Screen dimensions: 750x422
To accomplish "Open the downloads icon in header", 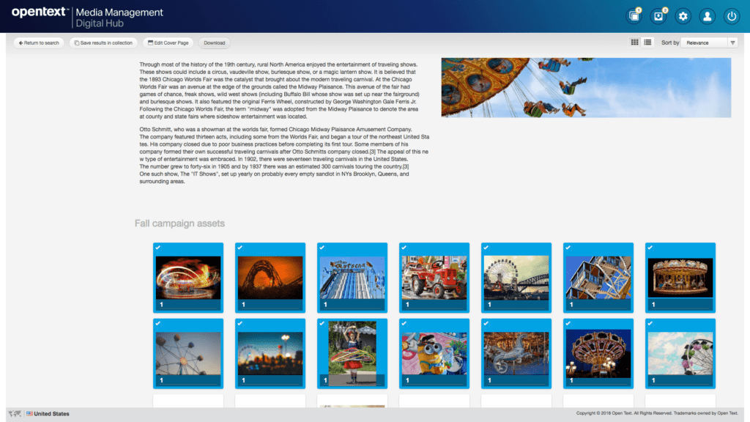I will tap(659, 16).
